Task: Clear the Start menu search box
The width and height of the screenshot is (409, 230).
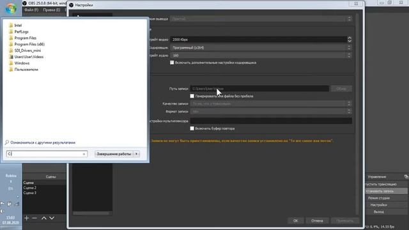Action: click(x=84, y=154)
